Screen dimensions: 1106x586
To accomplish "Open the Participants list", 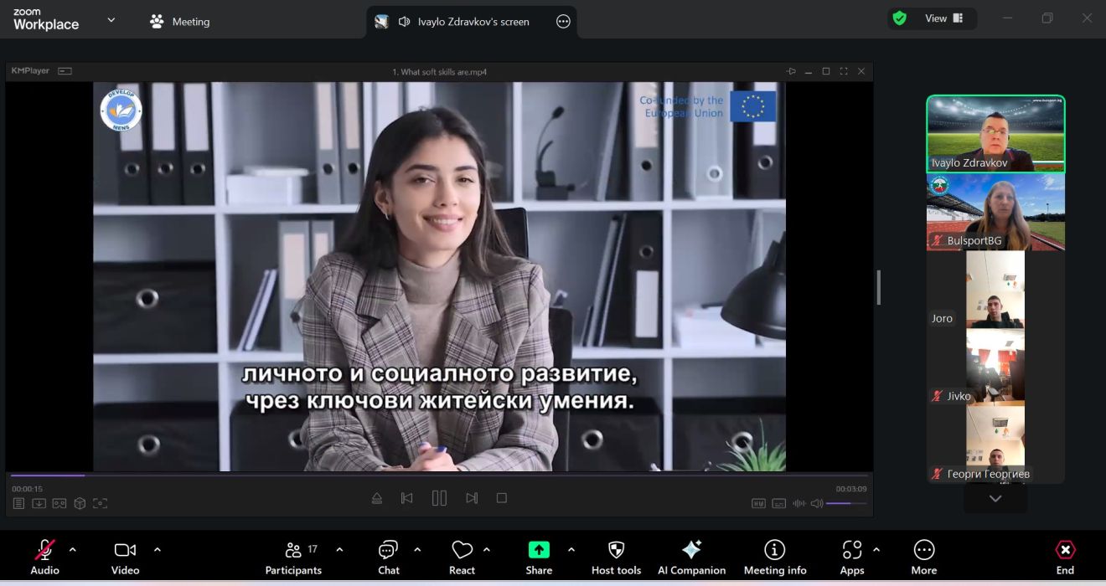I will (293, 557).
